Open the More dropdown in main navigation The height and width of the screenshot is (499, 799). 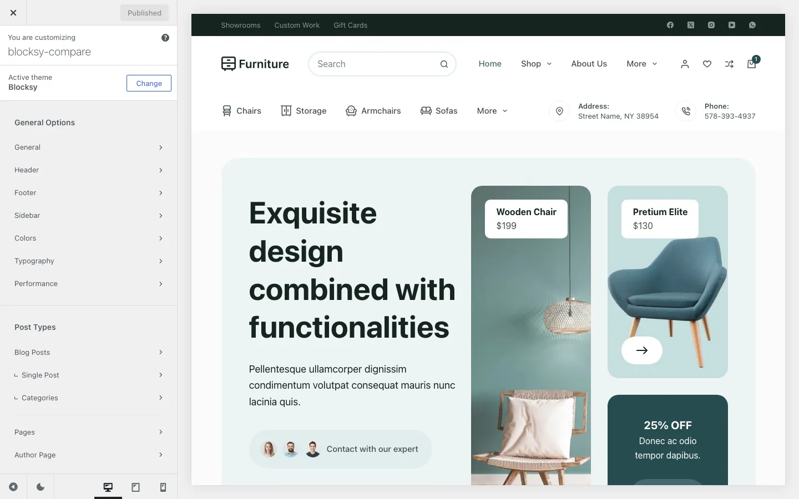(x=642, y=64)
